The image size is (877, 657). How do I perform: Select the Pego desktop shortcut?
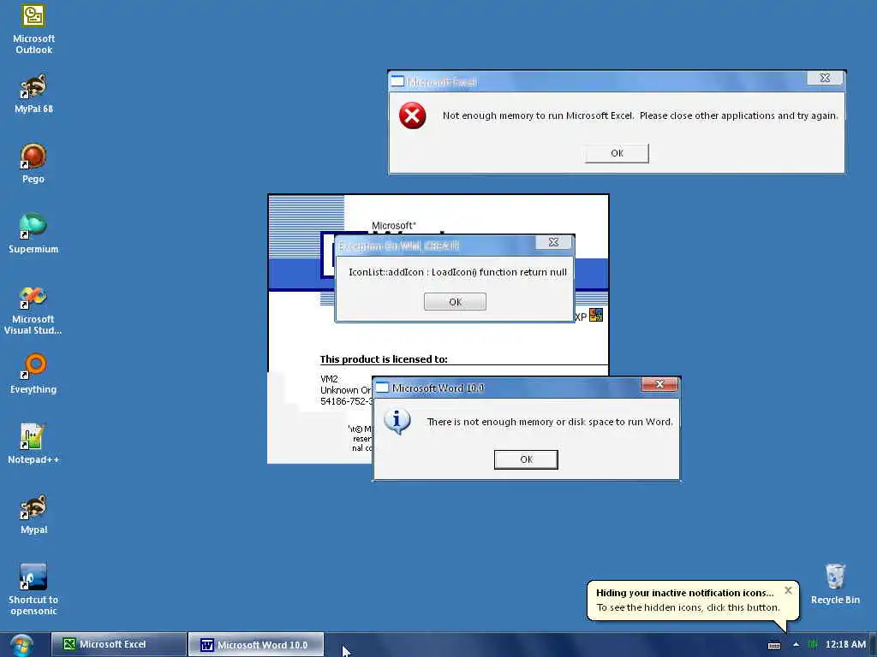(33, 163)
